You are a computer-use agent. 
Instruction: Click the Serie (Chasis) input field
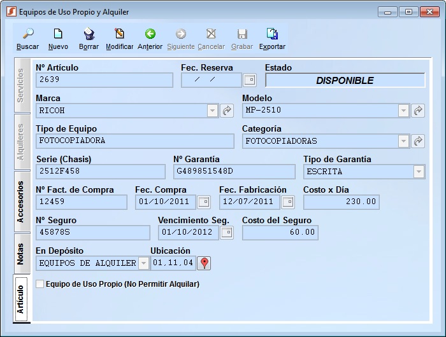[x=101, y=172]
